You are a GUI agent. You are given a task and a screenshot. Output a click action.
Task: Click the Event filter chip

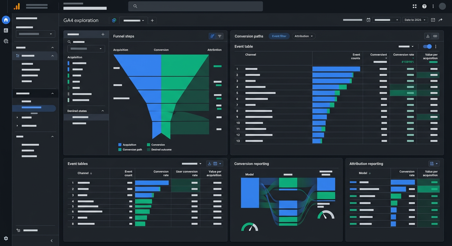tap(279, 36)
